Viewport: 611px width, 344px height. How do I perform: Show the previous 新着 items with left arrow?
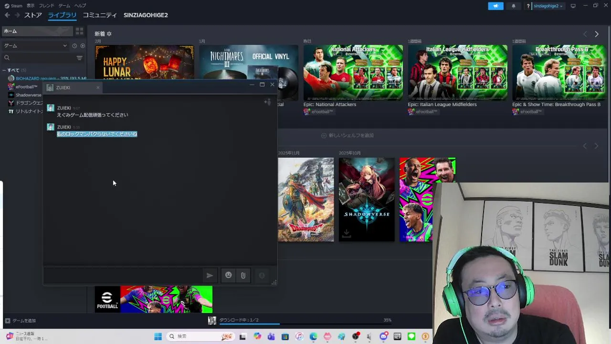coord(585,34)
